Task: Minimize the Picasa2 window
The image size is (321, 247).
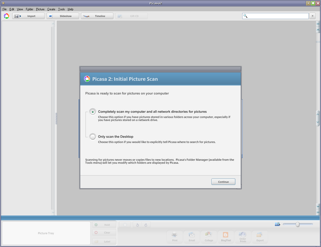Action: click(308, 3)
